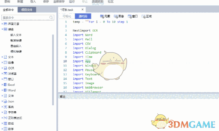Click the Excel category icon
The height and width of the screenshot is (131, 219).
(x=5, y=85)
